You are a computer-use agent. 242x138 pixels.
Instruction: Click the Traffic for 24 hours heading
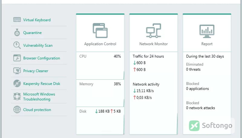[x=148, y=56]
